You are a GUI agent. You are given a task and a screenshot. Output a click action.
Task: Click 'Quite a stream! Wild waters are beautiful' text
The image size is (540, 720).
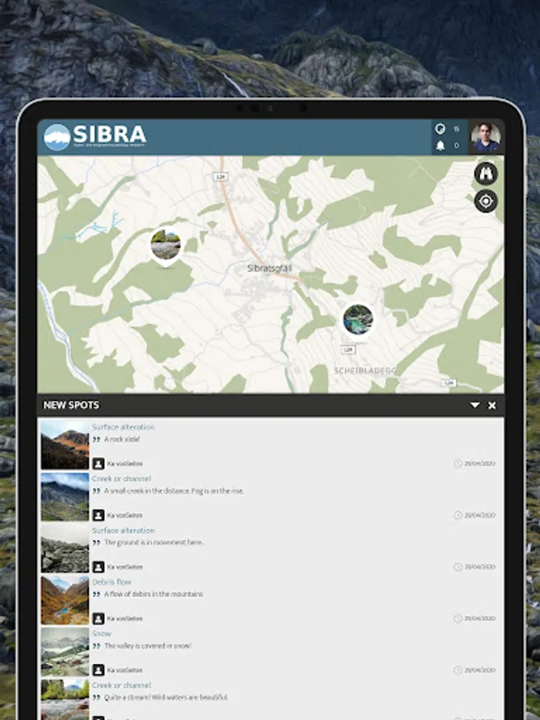coord(166,697)
